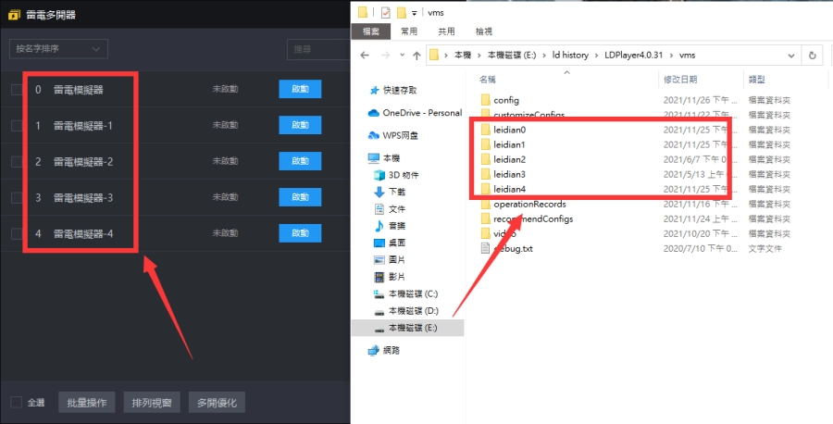
Task: Open 下載 Downloads in navigation pane
Action: (391, 192)
